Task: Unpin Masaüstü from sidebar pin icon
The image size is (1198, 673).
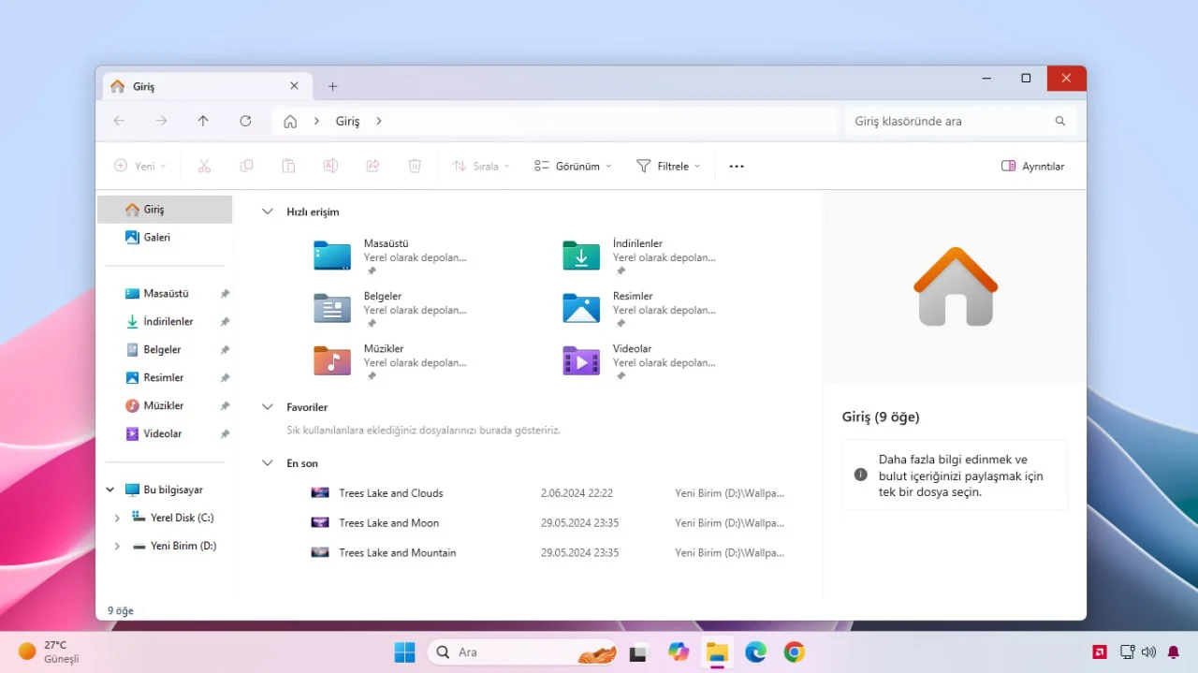Action: pyautogui.click(x=225, y=294)
